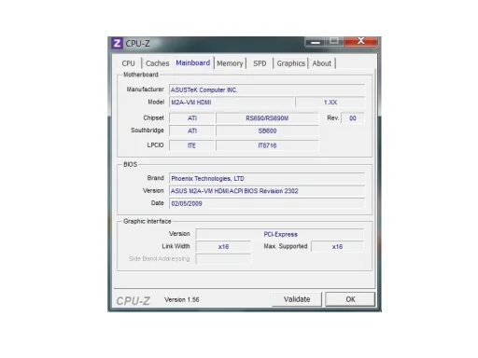Select the chipset value RS690/RS690M
The image size is (478, 358).
[267, 118]
